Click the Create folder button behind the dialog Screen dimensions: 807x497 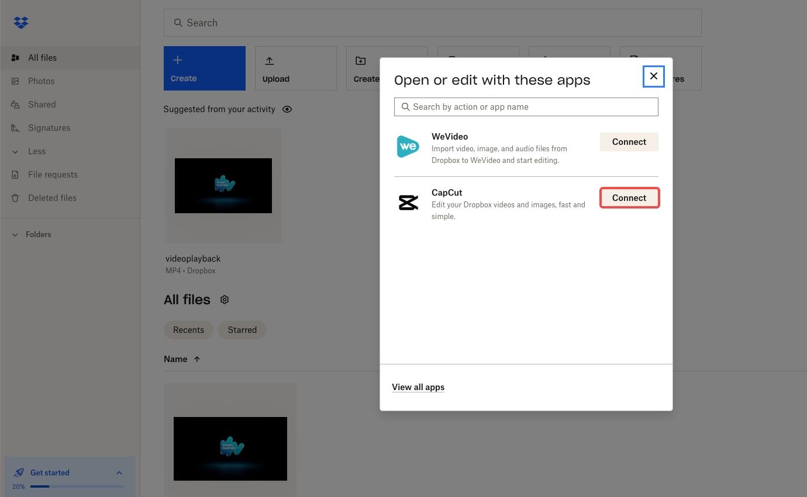click(x=363, y=68)
